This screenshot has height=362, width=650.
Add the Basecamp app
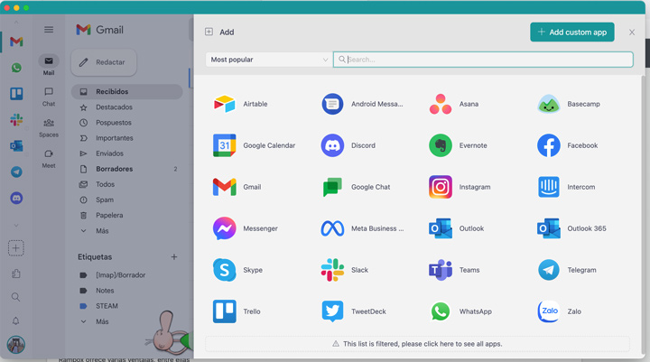(x=569, y=104)
